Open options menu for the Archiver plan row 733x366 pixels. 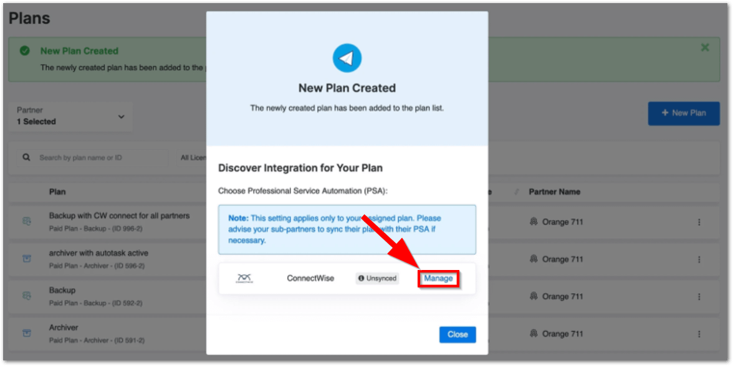click(x=699, y=334)
